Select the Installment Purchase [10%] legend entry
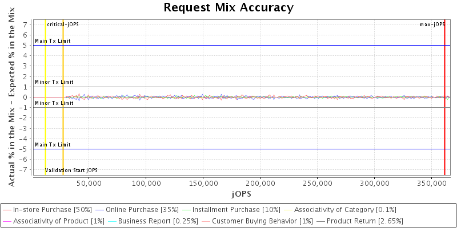 coord(231,209)
